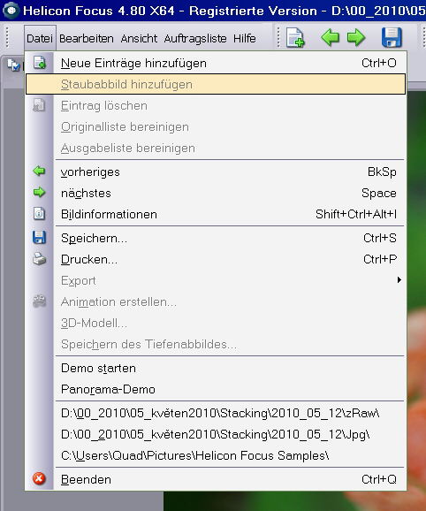This screenshot has width=426, height=511.
Task: Click the Shift+Ctrl+Alt+I shortcut text
Action: [x=356, y=214]
